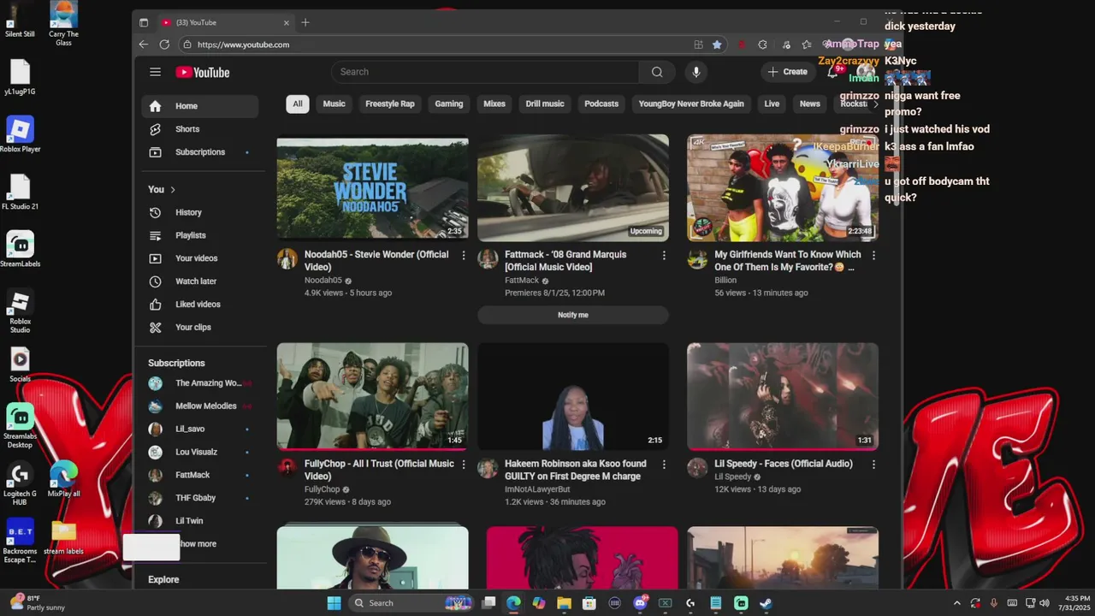The width and height of the screenshot is (1095, 616).
Task: Open the volume icon in system tray
Action: tap(1044, 603)
